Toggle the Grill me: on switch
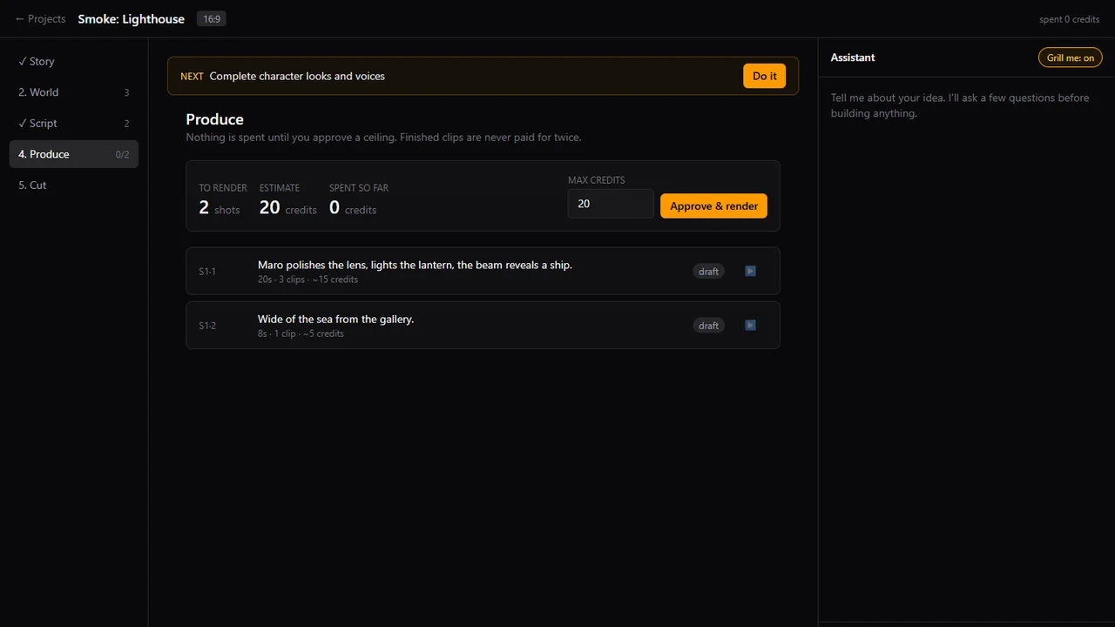The image size is (1115, 627). (1070, 57)
